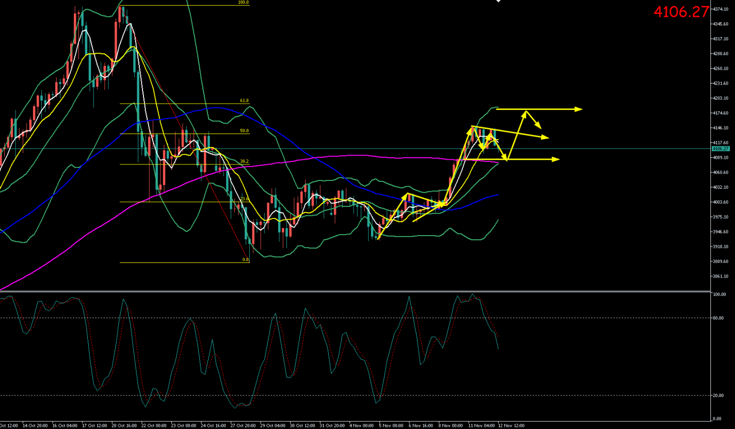The height and width of the screenshot is (429, 735).
Task: Click the large red 4106.27 price label
Action: point(681,12)
